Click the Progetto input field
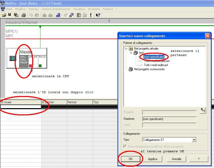 click(169, 112)
